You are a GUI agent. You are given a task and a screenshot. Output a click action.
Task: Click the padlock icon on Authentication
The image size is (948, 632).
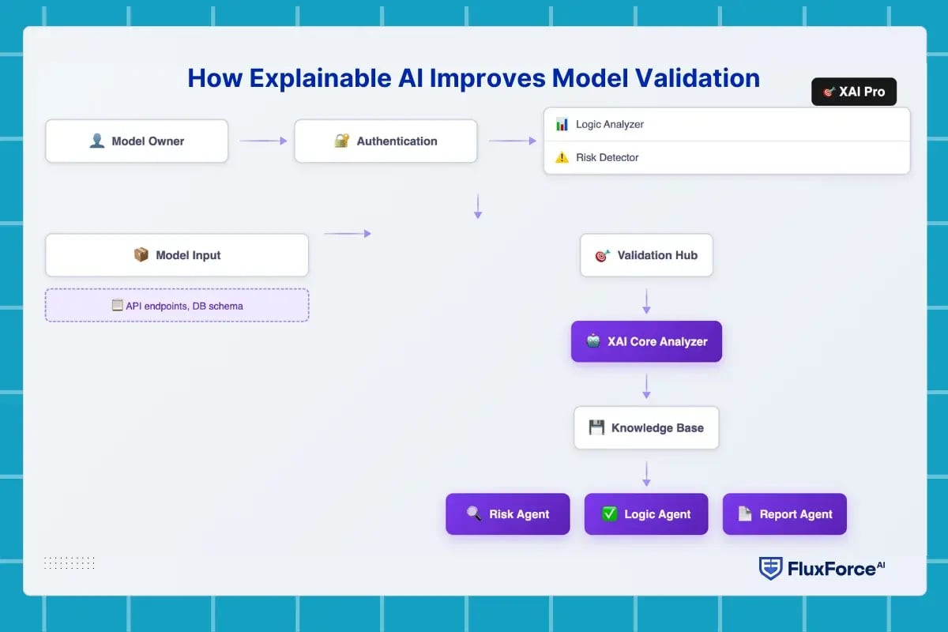340,141
